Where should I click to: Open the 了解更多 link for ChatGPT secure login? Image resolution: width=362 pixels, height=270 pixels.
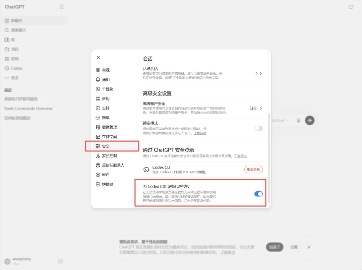click(x=240, y=156)
